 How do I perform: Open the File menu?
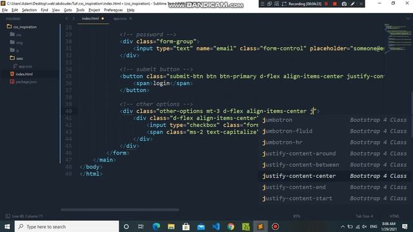(x=5, y=10)
